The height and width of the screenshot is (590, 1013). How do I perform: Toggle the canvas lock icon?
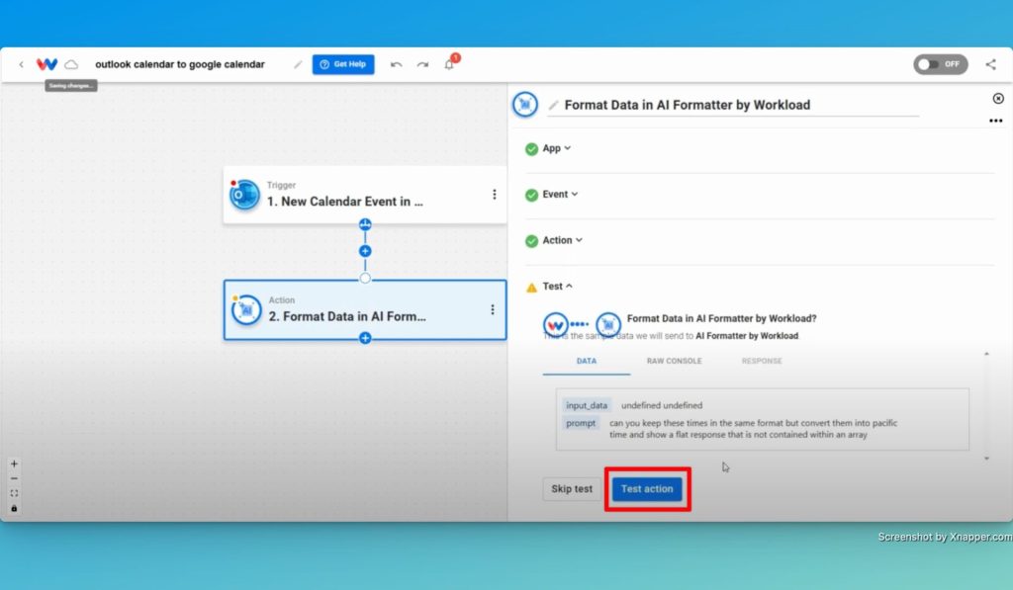pyautogui.click(x=14, y=509)
